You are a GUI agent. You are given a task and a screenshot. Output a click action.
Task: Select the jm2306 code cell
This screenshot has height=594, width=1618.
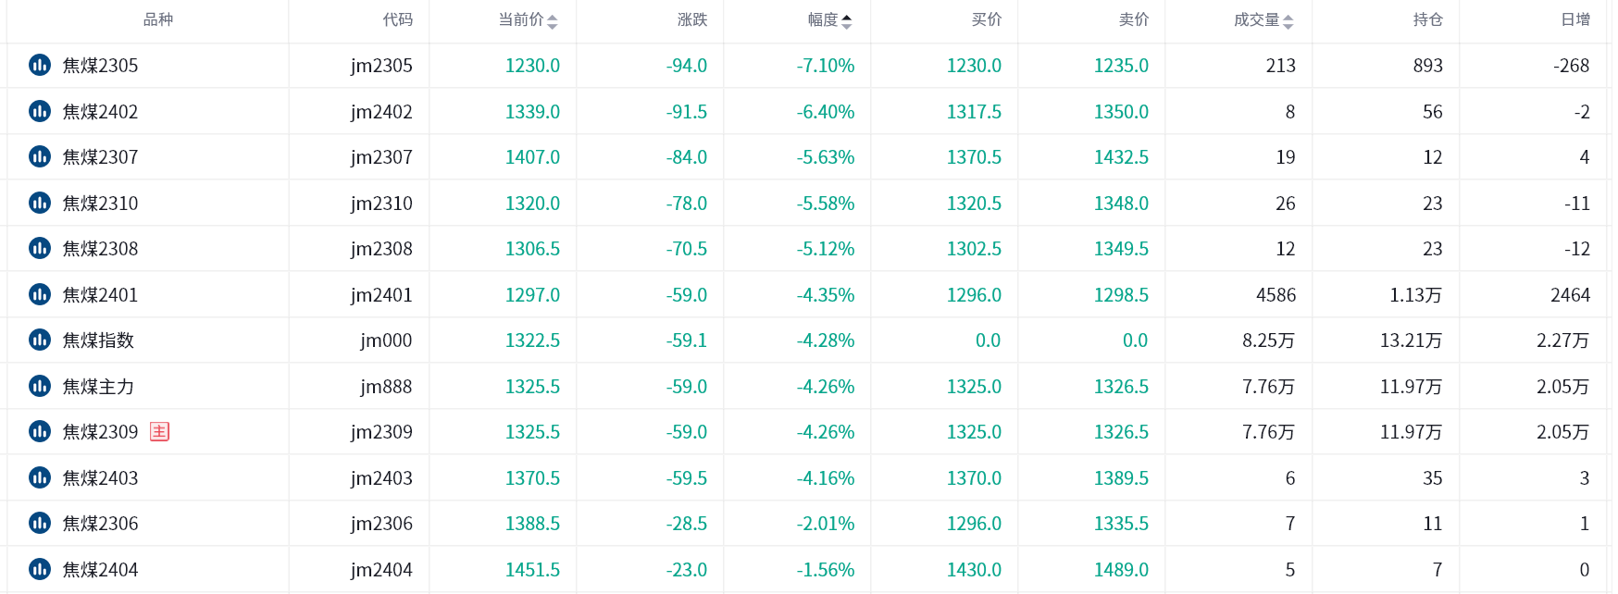(381, 524)
